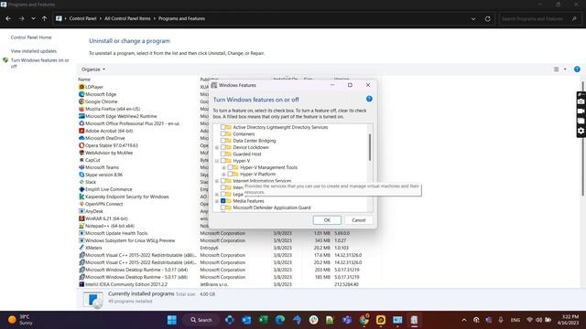Click the help icon in Windows Features dialog
Screen dimensions: 586x329
coord(369,99)
